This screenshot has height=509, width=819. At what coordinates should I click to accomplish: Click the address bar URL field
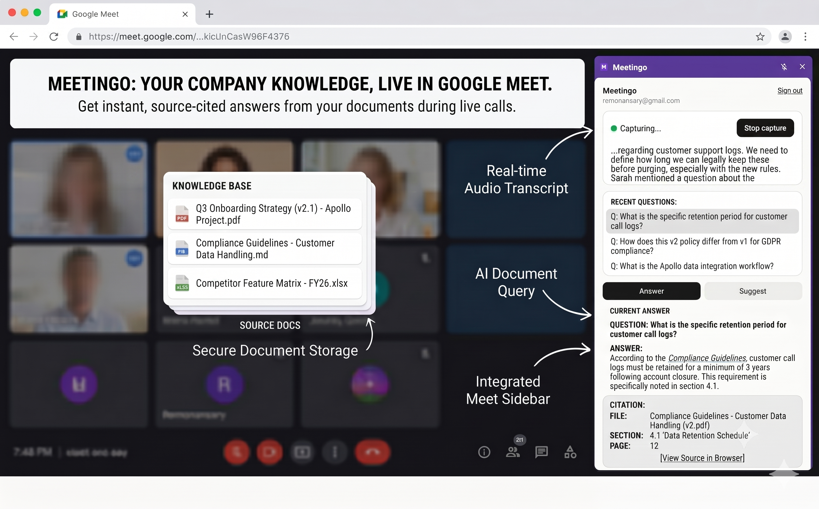419,36
